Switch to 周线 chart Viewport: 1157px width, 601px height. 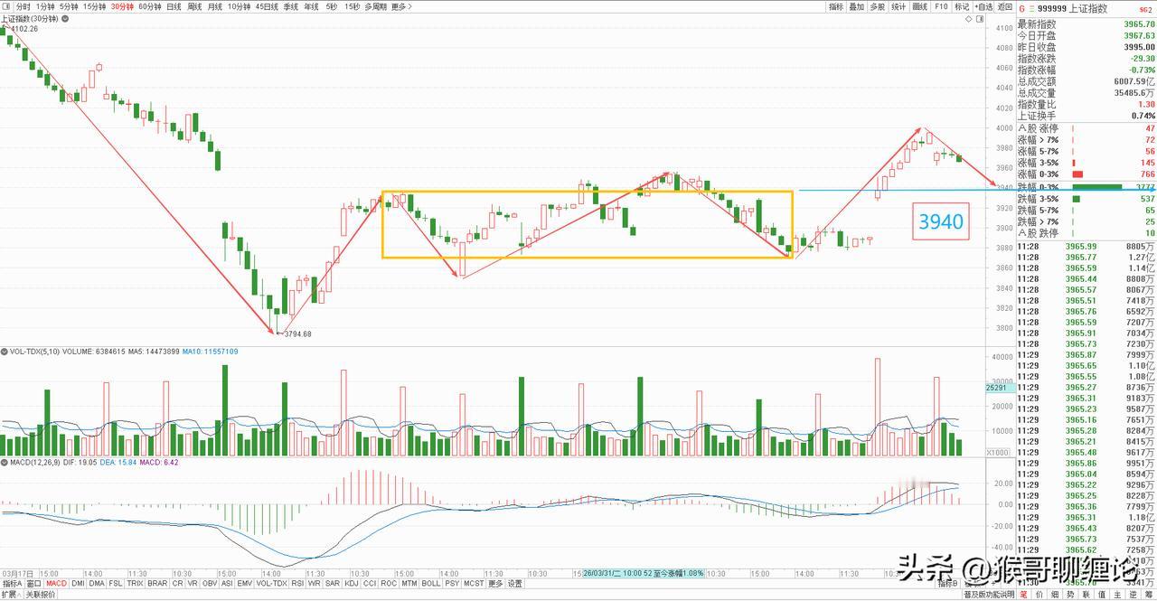(x=194, y=6)
